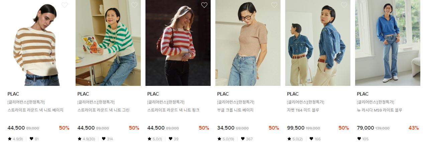This screenshot has width=424, height=148.
Task: Toggle wishlist heart on green stripe knit image
Action: (134, 5)
